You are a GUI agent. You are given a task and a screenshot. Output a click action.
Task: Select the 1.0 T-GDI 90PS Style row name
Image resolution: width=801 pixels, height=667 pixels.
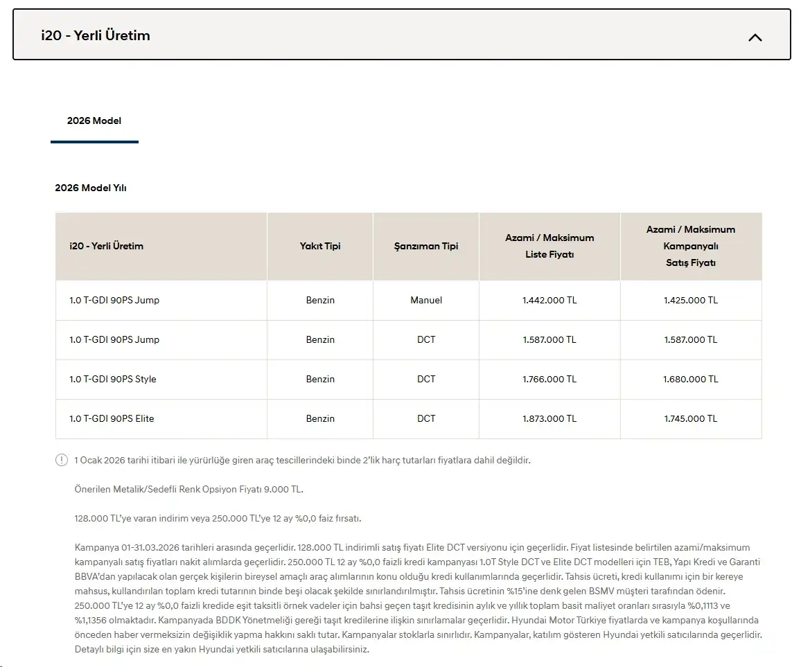click(x=113, y=379)
